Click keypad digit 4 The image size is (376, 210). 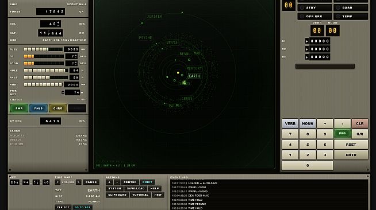pyautogui.click(x=290, y=145)
